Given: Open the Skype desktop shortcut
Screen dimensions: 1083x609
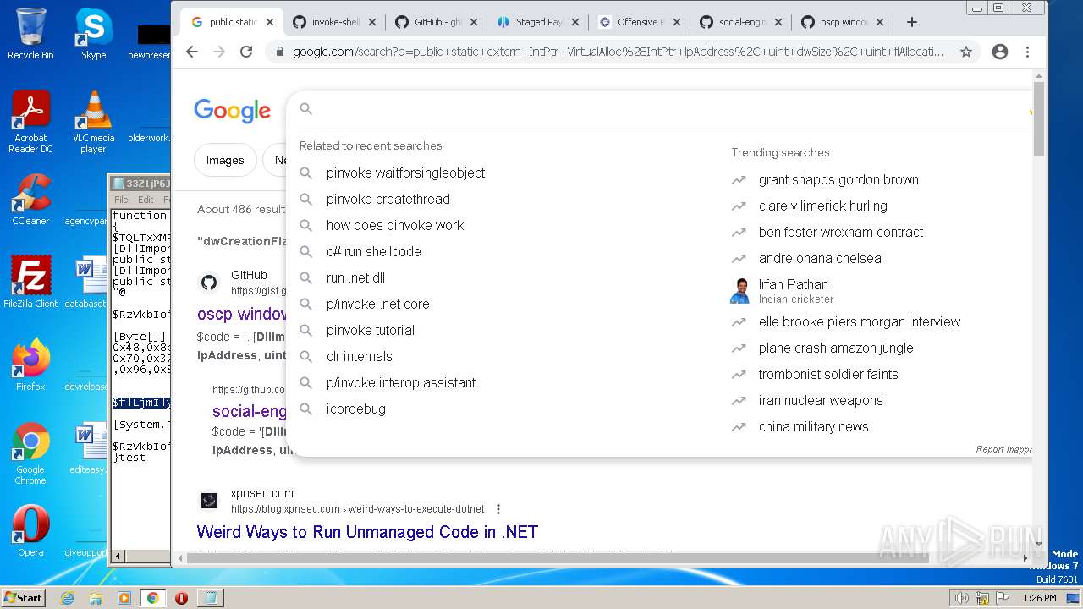Looking at the screenshot, I should click(93, 34).
